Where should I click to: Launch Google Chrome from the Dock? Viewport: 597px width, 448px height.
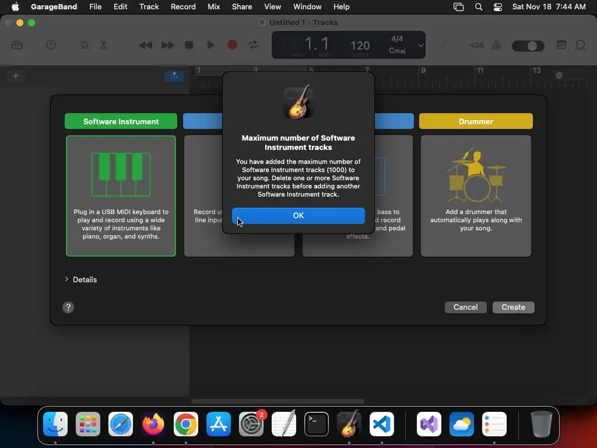point(186,424)
